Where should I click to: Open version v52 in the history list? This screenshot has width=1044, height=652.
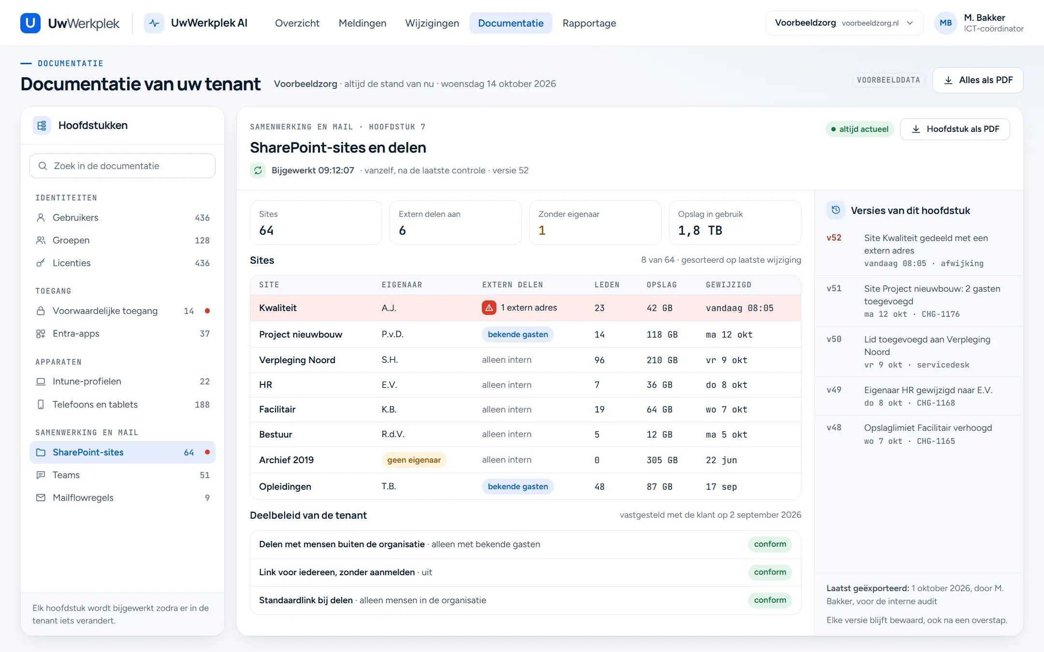click(x=918, y=250)
